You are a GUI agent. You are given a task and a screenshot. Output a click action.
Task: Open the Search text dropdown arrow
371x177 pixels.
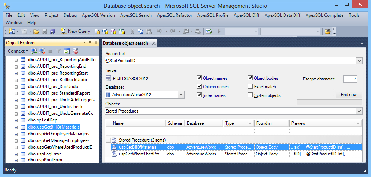[x=359, y=61]
